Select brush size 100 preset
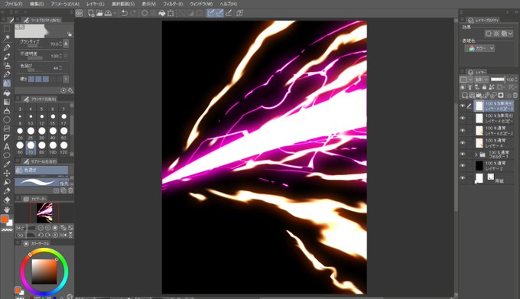 tap(53, 148)
